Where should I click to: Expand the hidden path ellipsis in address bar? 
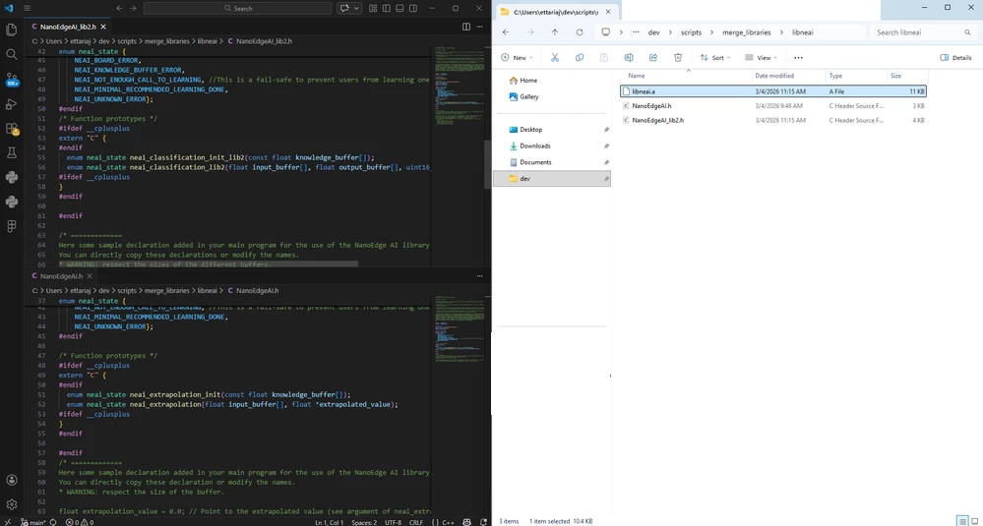click(x=636, y=31)
